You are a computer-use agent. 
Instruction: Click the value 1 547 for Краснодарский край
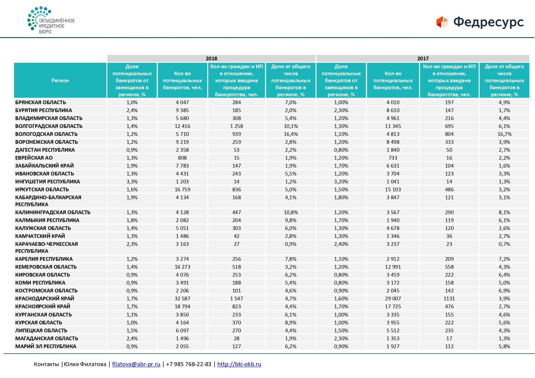point(237,299)
